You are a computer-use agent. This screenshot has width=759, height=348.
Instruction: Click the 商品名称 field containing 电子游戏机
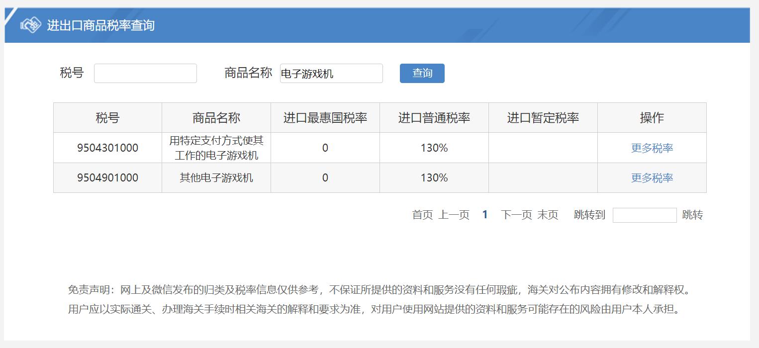331,73
